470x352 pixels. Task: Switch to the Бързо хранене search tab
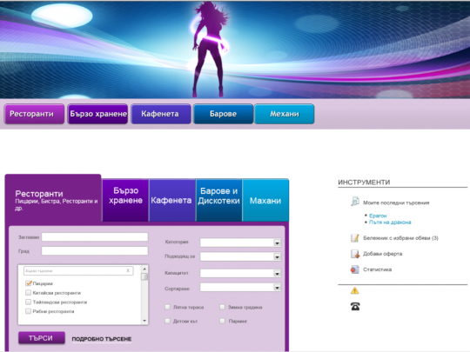[125, 200]
